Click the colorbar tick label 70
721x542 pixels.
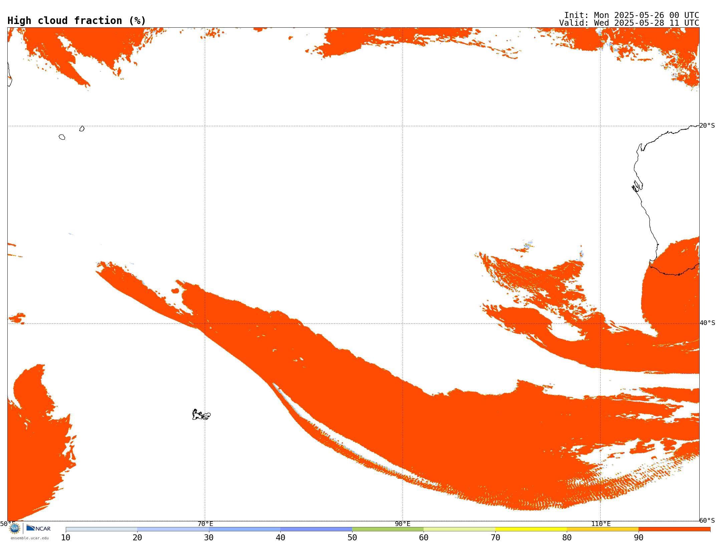click(495, 537)
